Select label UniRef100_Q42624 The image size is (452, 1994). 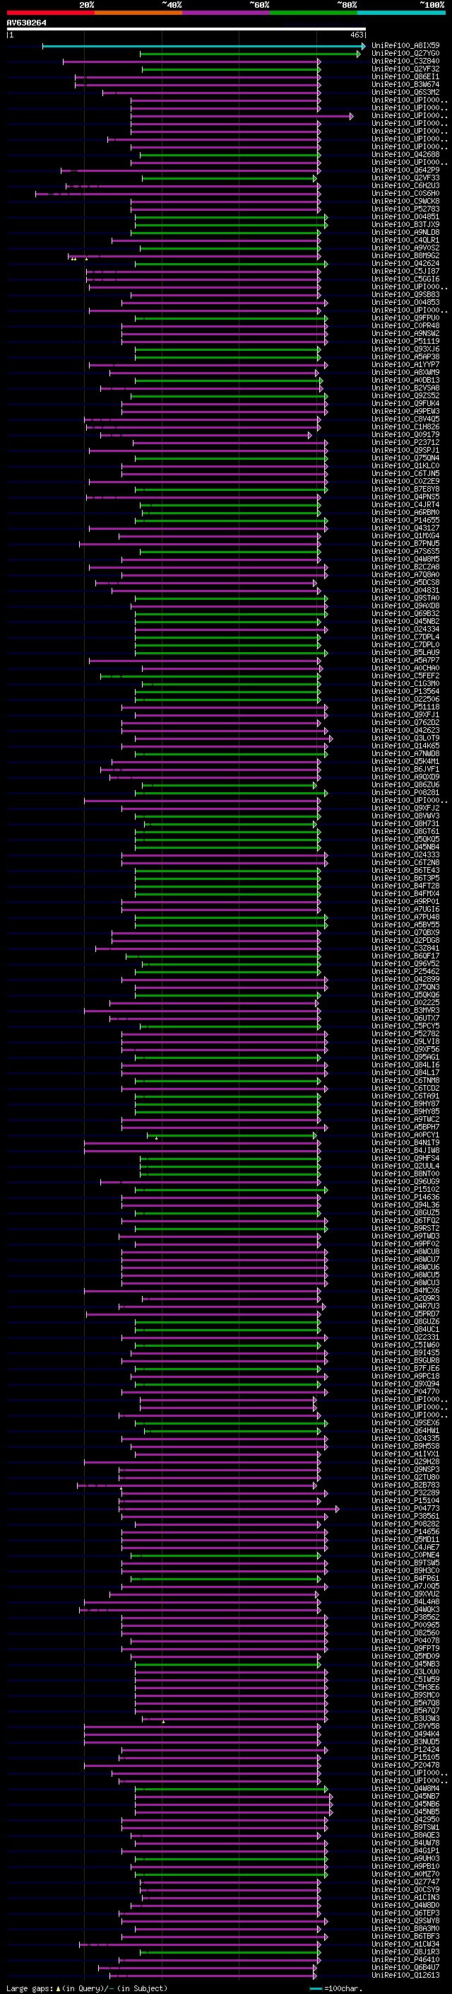tap(405, 263)
